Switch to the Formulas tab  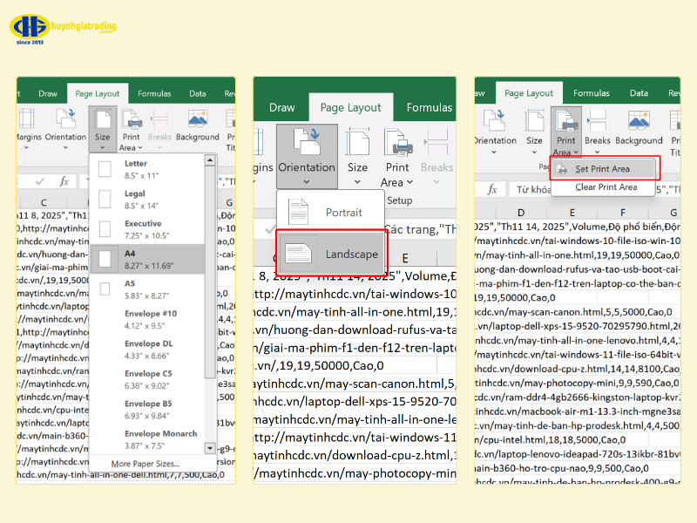[155, 92]
